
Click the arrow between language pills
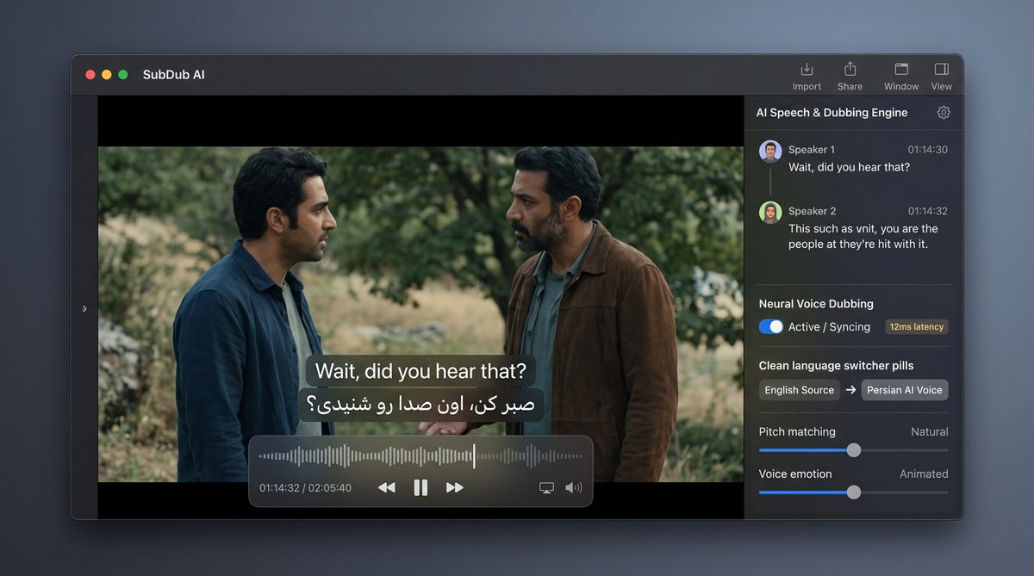(850, 390)
